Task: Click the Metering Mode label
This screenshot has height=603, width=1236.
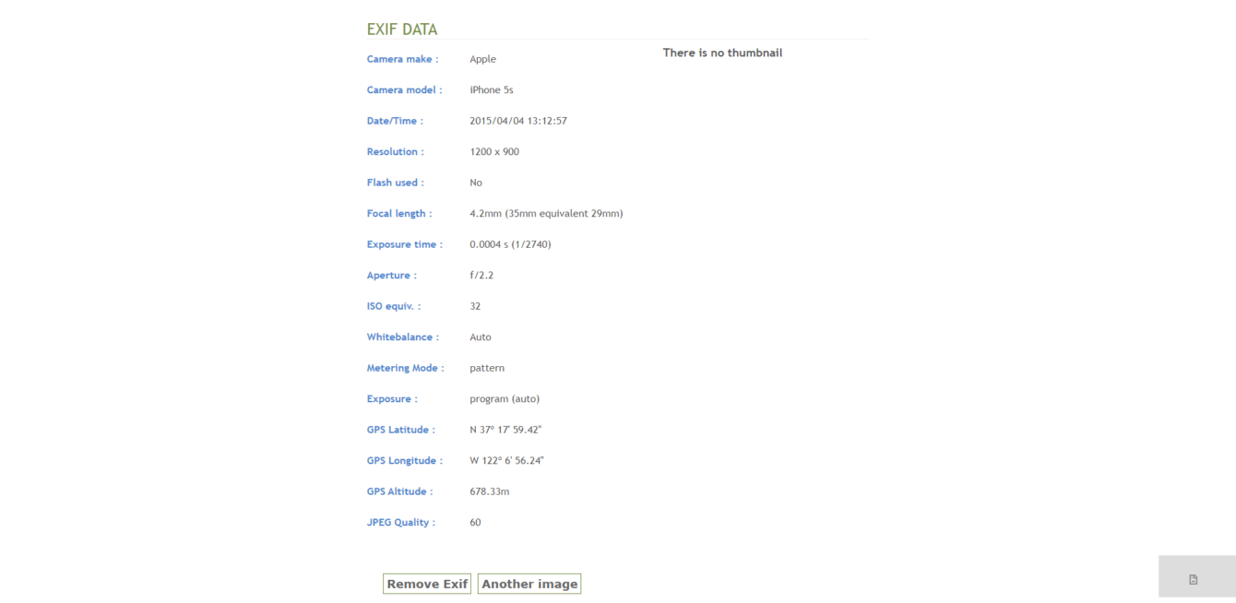Action: coord(405,368)
